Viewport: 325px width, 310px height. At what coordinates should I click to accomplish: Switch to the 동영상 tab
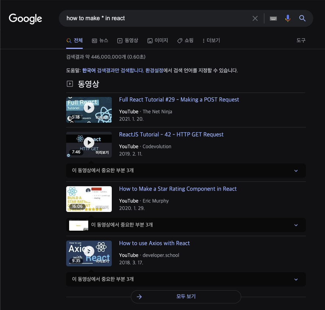click(x=128, y=41)
